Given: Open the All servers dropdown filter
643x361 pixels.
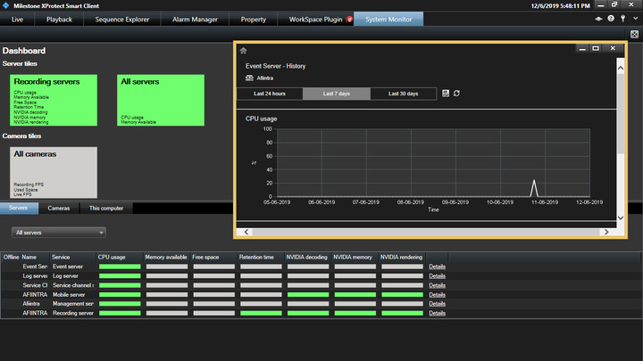Looking at the screenshot, I should tap(59, 233).
